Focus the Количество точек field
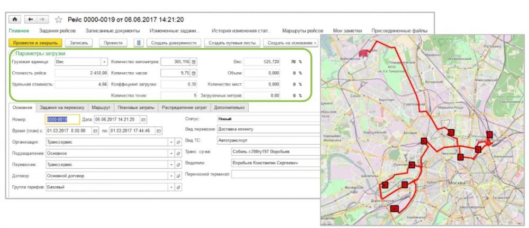Viewport: 529px width, 228px height. coord(179,96)
